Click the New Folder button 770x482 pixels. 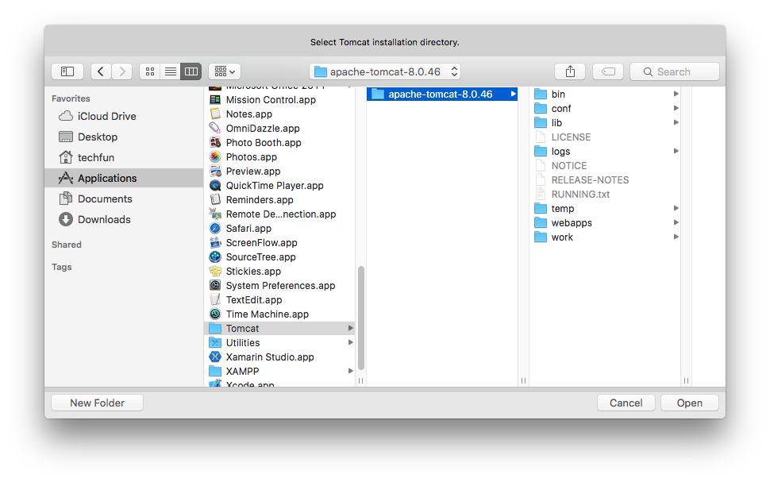click(x=97, y=403)
